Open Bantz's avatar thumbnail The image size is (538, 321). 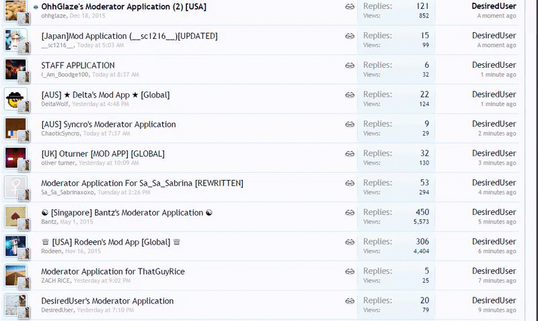coord(15,217)
